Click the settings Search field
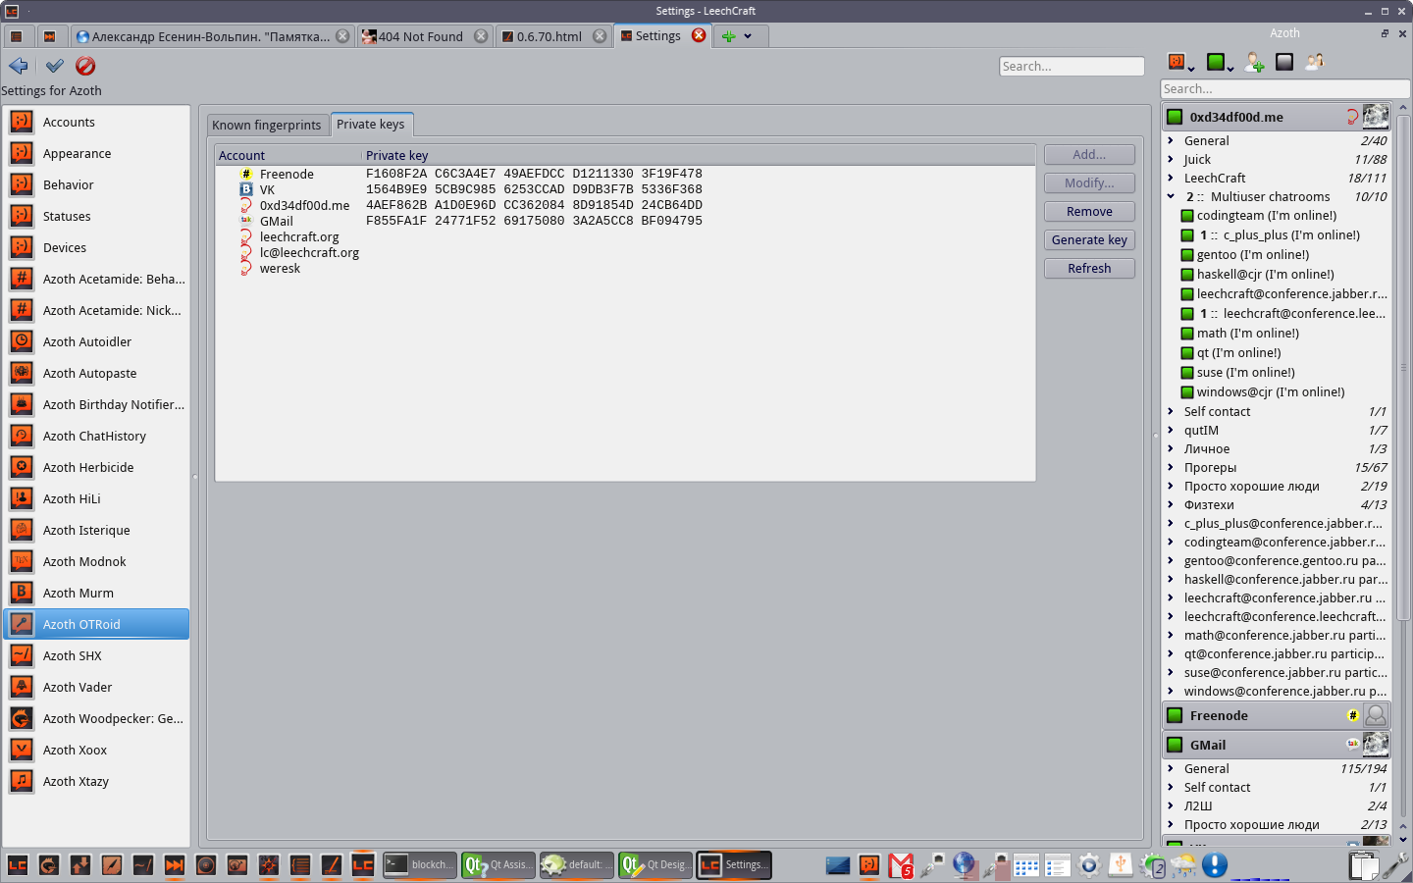1413x883 pixels. pyautogui.click(x=1072, y=67)
